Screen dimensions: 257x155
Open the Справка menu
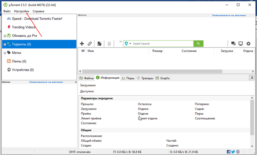pos(38,11)
